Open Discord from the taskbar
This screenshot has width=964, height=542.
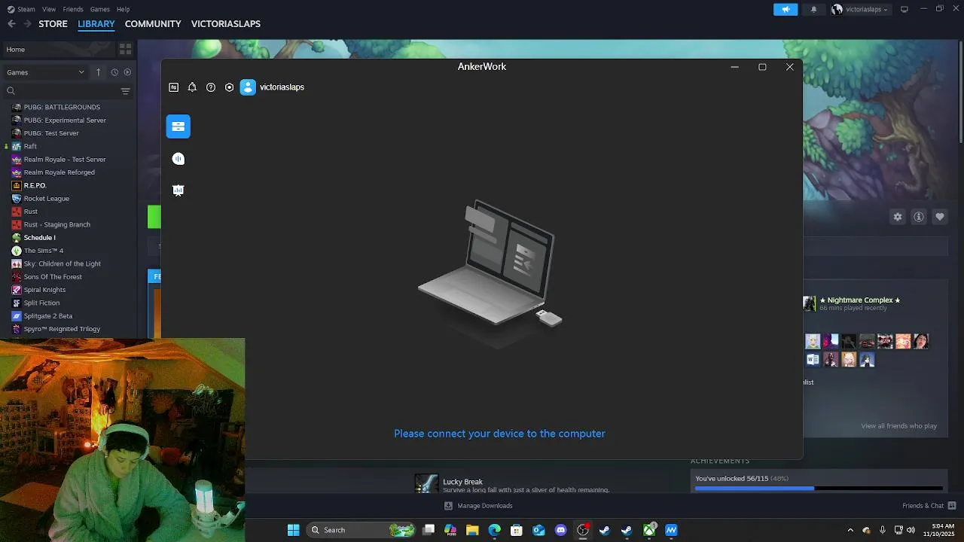pos(560,530)
